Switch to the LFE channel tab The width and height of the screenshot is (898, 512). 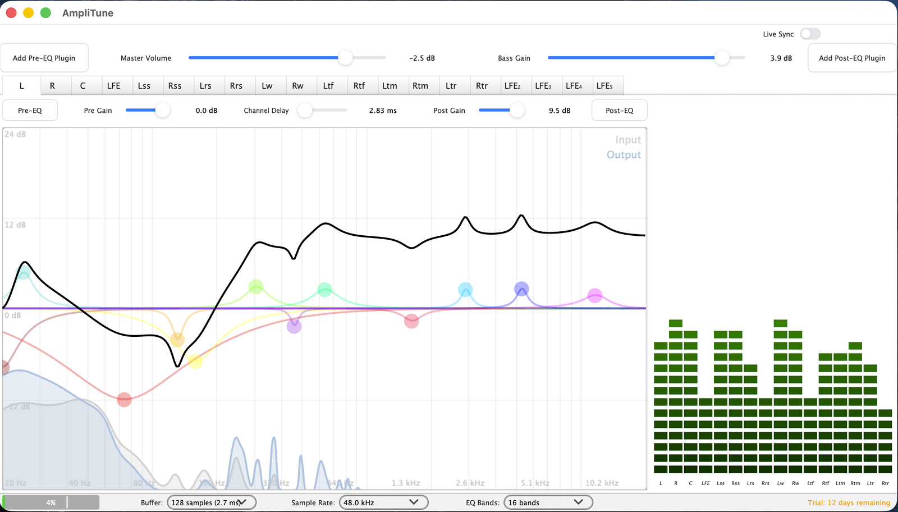(113, 86)
